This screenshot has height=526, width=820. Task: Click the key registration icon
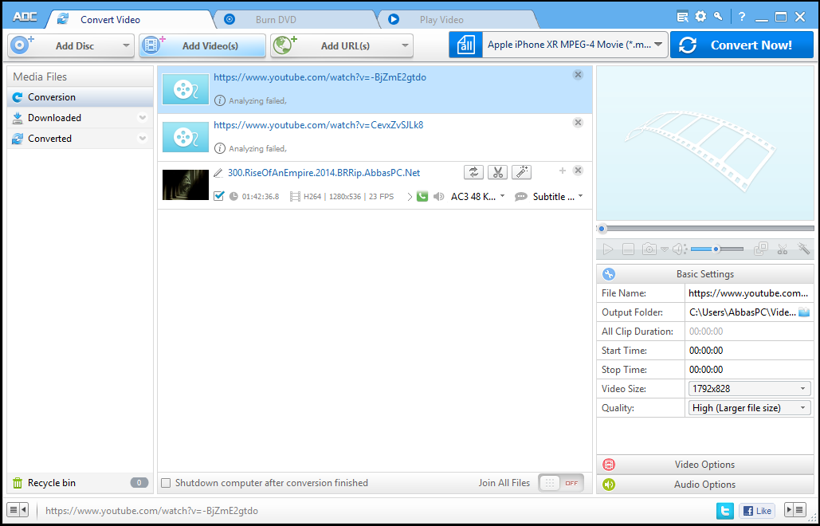click(718, 16)
